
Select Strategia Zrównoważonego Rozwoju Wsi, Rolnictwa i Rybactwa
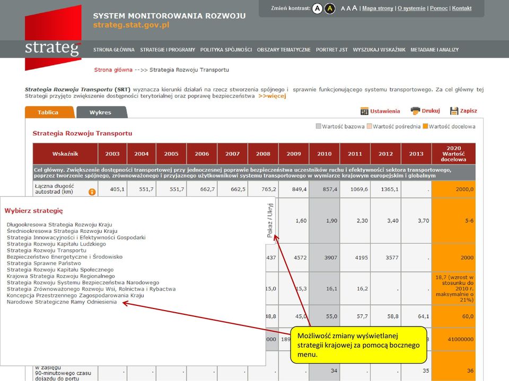point(91,289)
